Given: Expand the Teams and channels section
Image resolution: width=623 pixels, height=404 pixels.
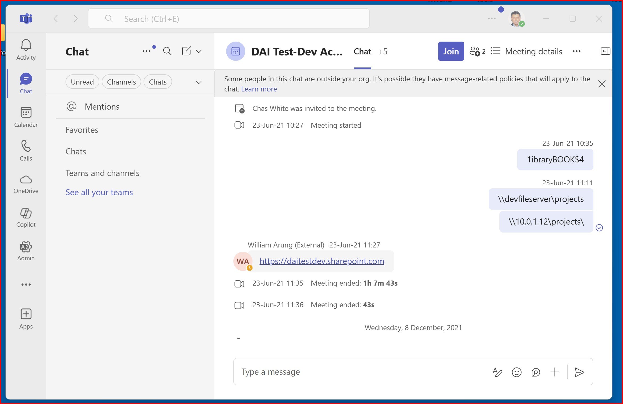Looking at the screenshot, I should [102, 173].
